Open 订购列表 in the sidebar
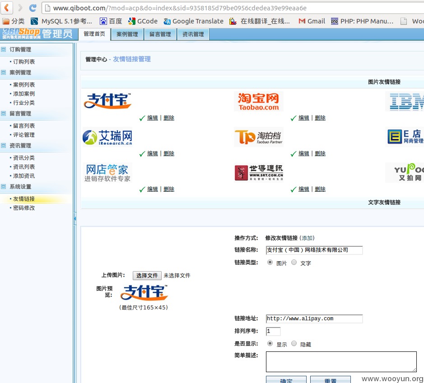This screenshot has width=424, height=383. [24, 62]
